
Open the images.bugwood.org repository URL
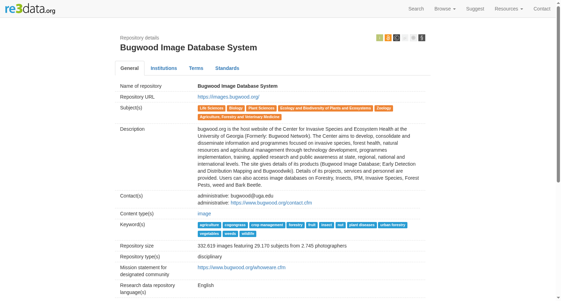229,97
